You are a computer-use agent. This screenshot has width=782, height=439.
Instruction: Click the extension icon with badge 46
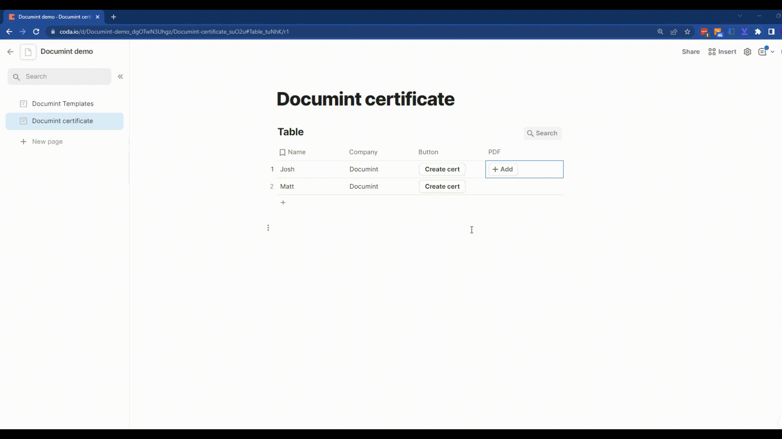(x=718, y=32)
